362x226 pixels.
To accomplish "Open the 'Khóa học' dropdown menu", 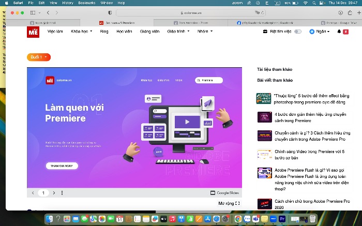I will tap(82, 31).
